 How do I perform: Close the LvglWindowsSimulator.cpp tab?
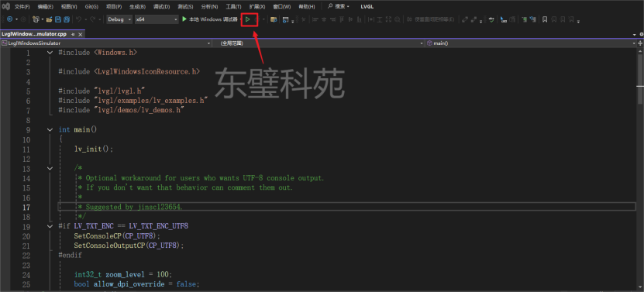coord(80,35)
